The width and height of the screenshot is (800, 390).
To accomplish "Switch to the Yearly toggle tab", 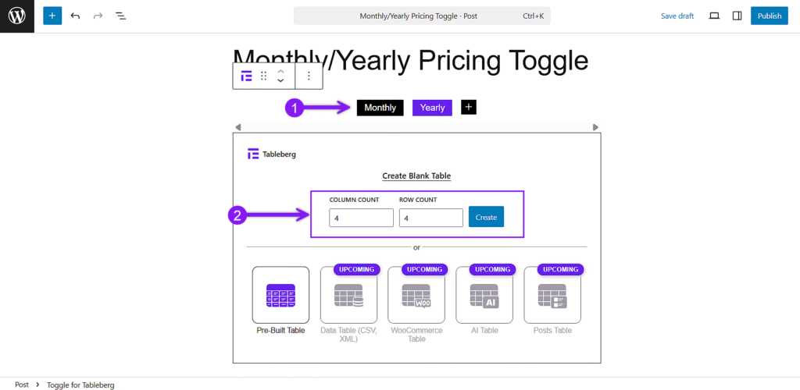I will 432,108.
